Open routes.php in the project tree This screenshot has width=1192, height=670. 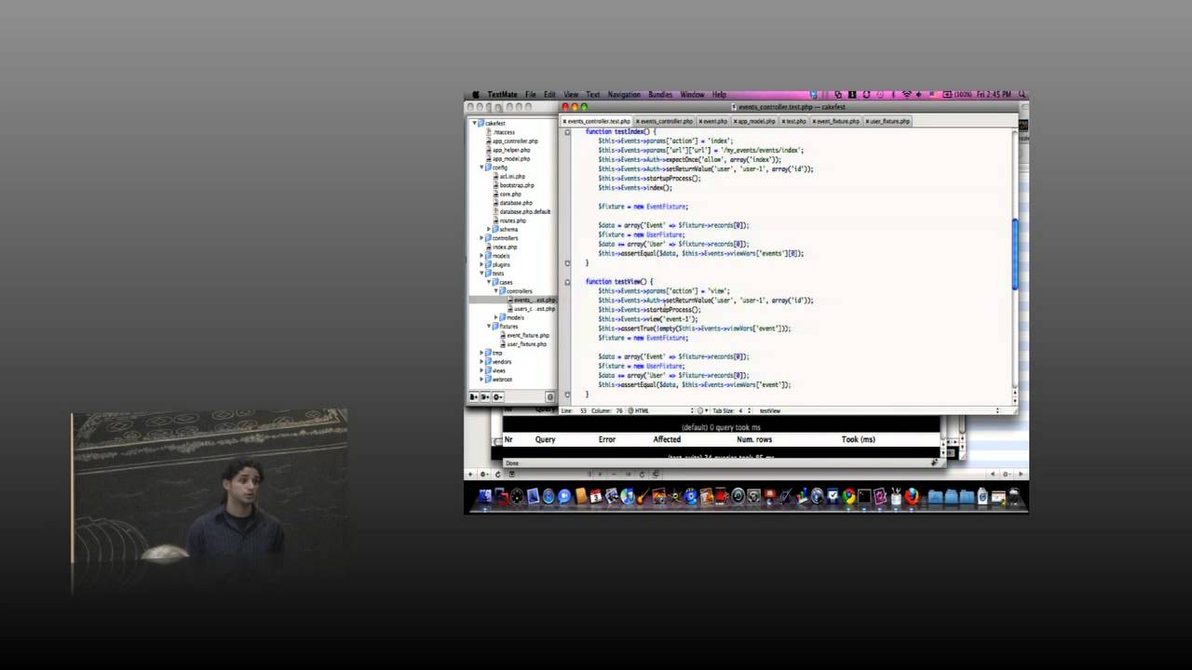click(512, 221)
